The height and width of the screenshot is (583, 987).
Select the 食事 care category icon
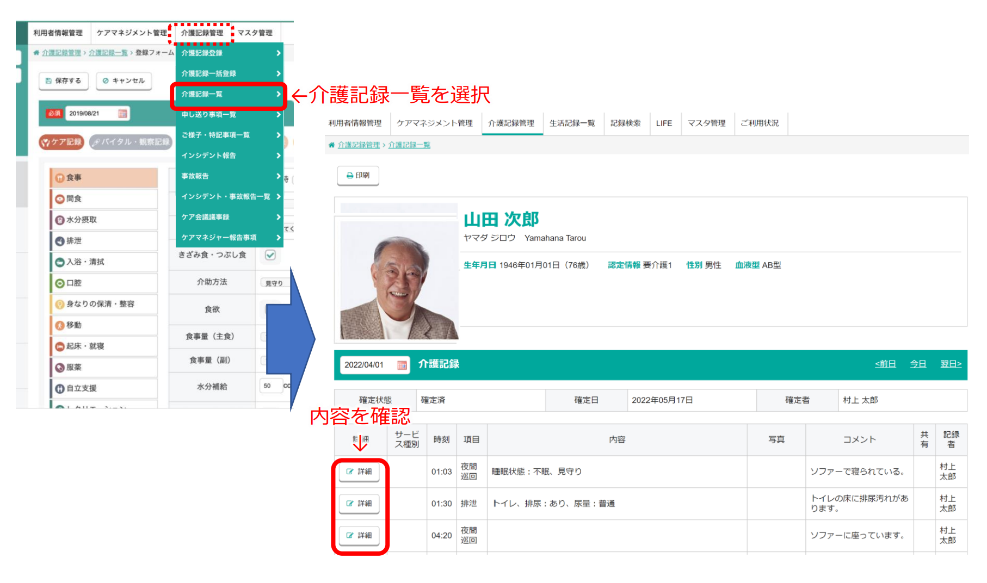pyautogui.click(x=60, y=178)
